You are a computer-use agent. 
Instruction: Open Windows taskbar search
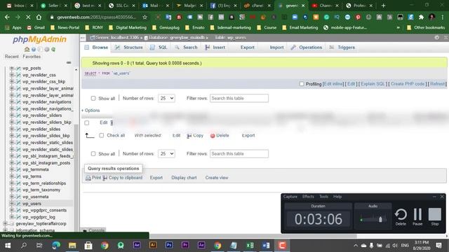[x=24, y=246]
